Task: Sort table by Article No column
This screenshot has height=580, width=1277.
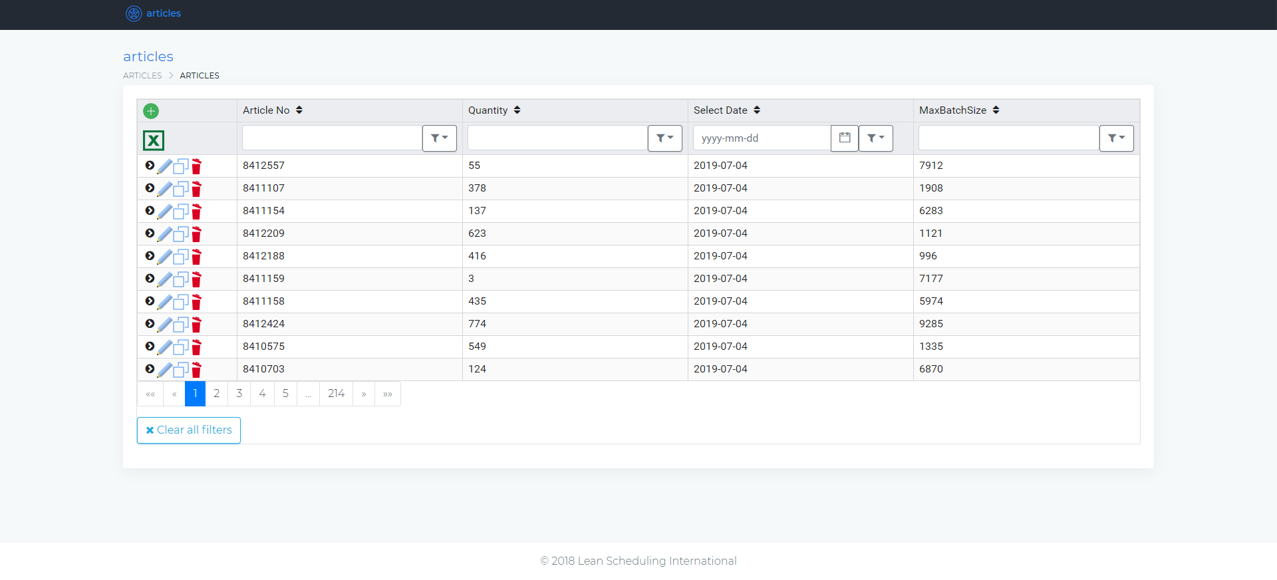Action: click(299, 110)
